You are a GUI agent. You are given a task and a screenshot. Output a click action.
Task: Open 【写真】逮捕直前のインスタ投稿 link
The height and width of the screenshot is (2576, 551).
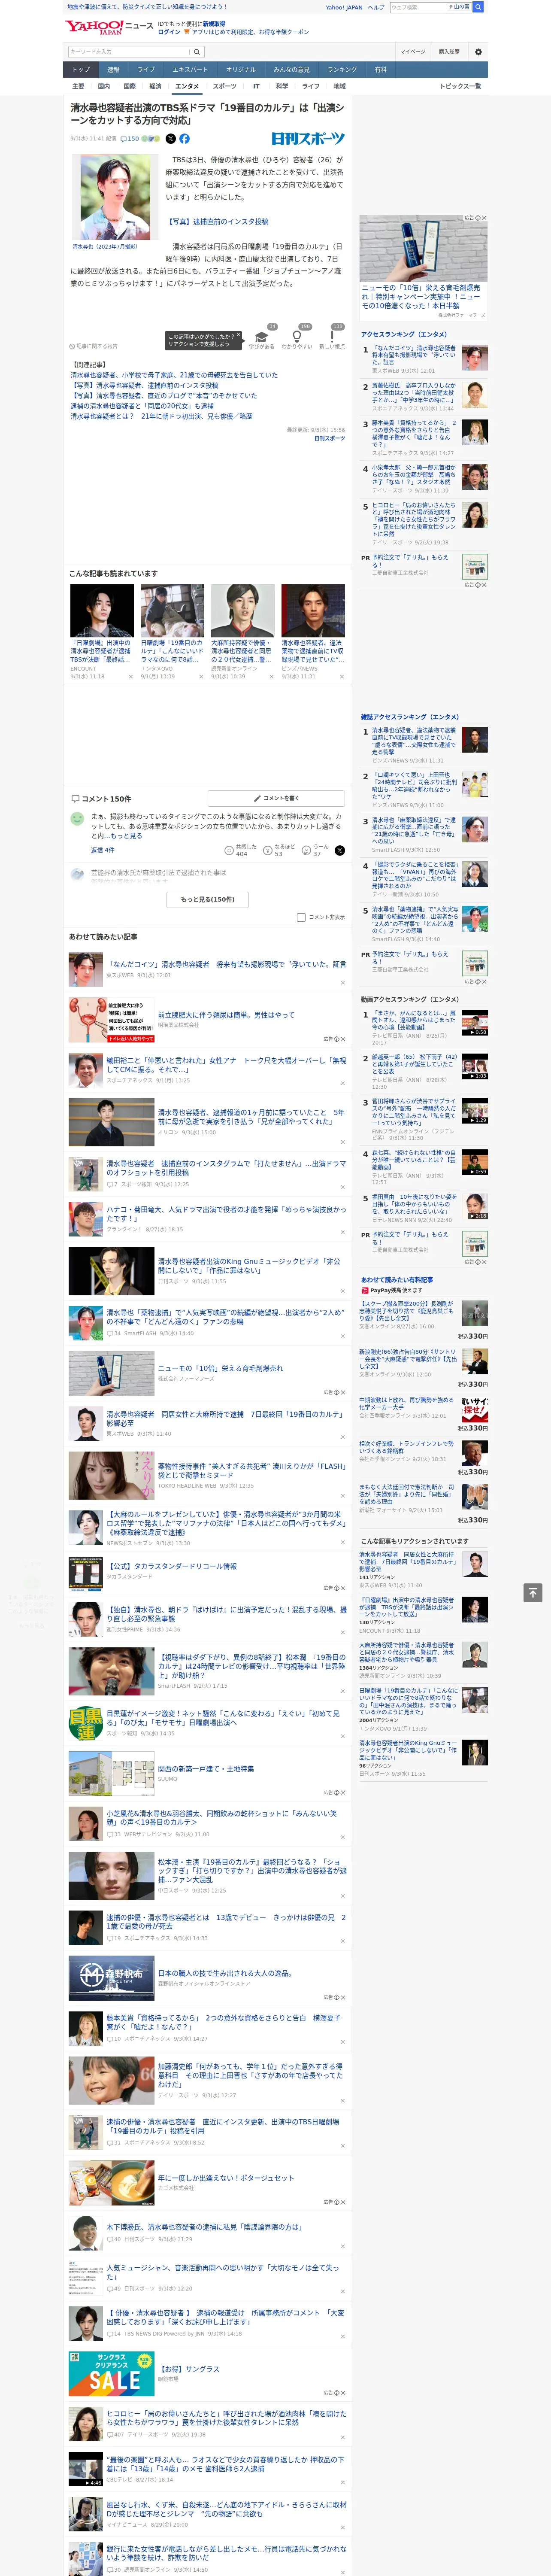click(x=217, y=222)
